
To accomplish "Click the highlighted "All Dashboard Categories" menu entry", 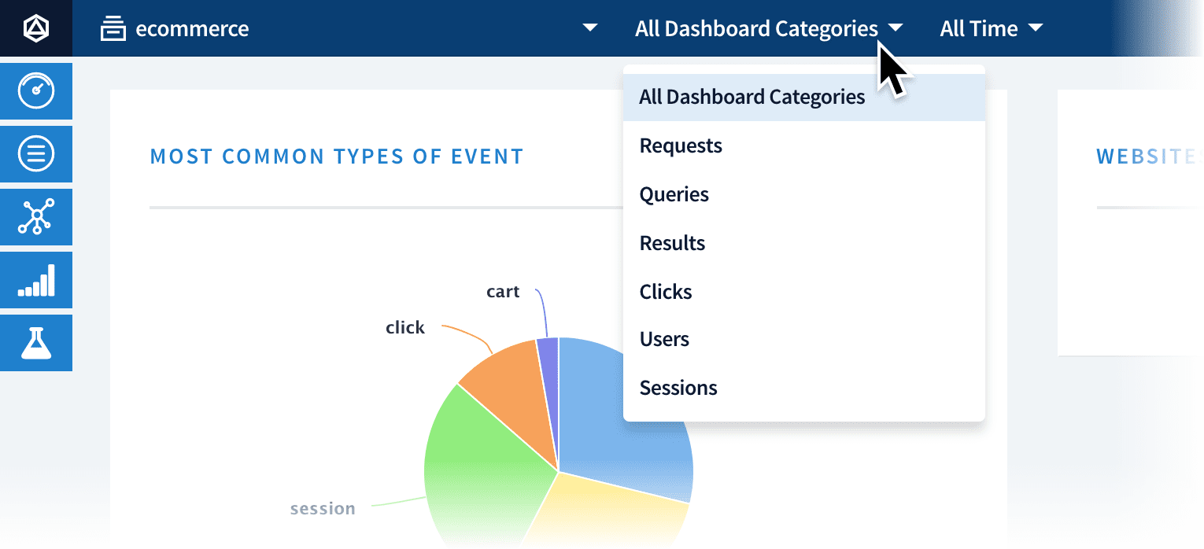I will 752,97.
